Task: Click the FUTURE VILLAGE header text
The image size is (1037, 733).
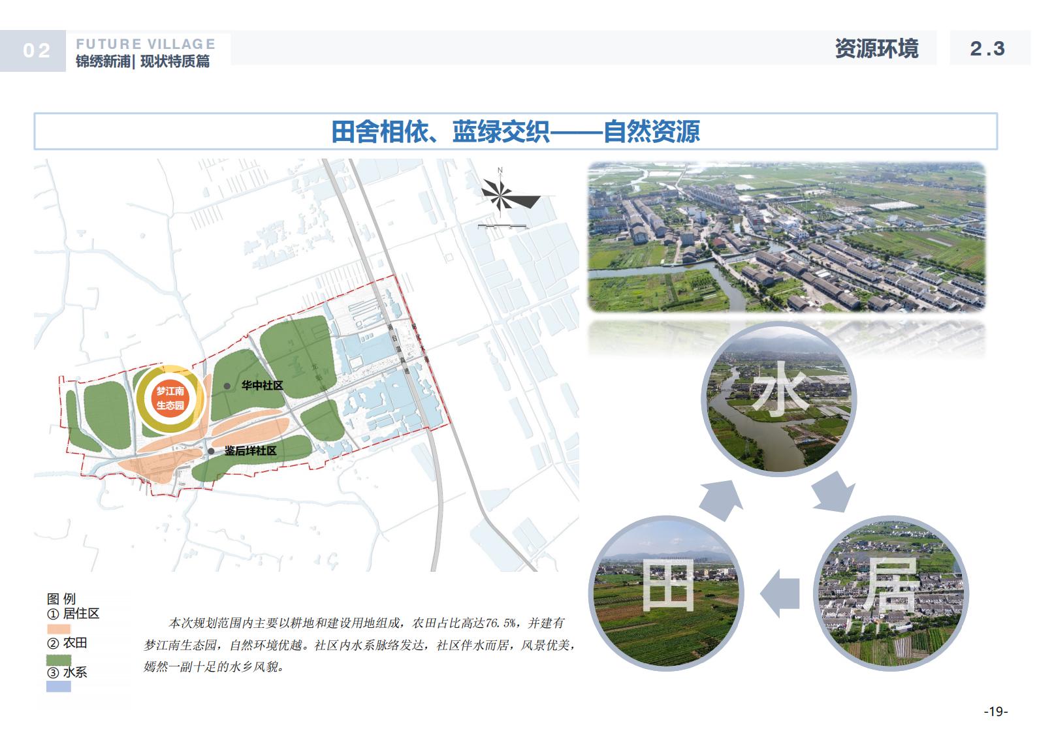Action: [x=146, y=44]
